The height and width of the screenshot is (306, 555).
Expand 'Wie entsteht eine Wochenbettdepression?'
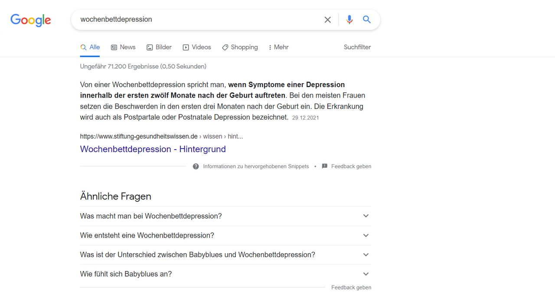point(225,235)
